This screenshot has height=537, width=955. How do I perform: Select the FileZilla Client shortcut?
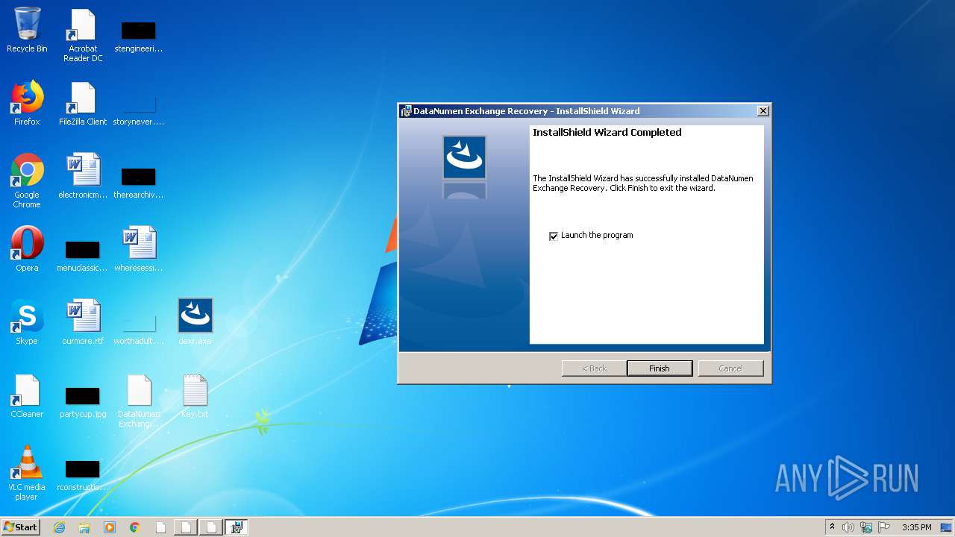click(83, 104)
